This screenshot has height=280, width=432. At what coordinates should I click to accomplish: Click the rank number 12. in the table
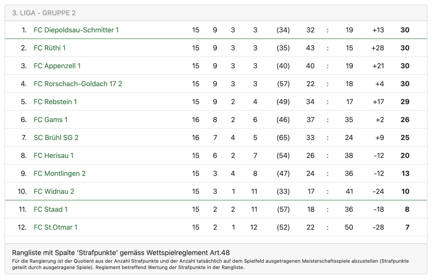click(22, 227)
